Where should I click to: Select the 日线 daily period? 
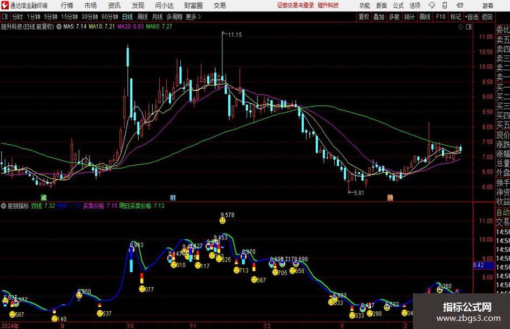click(127, 17)
